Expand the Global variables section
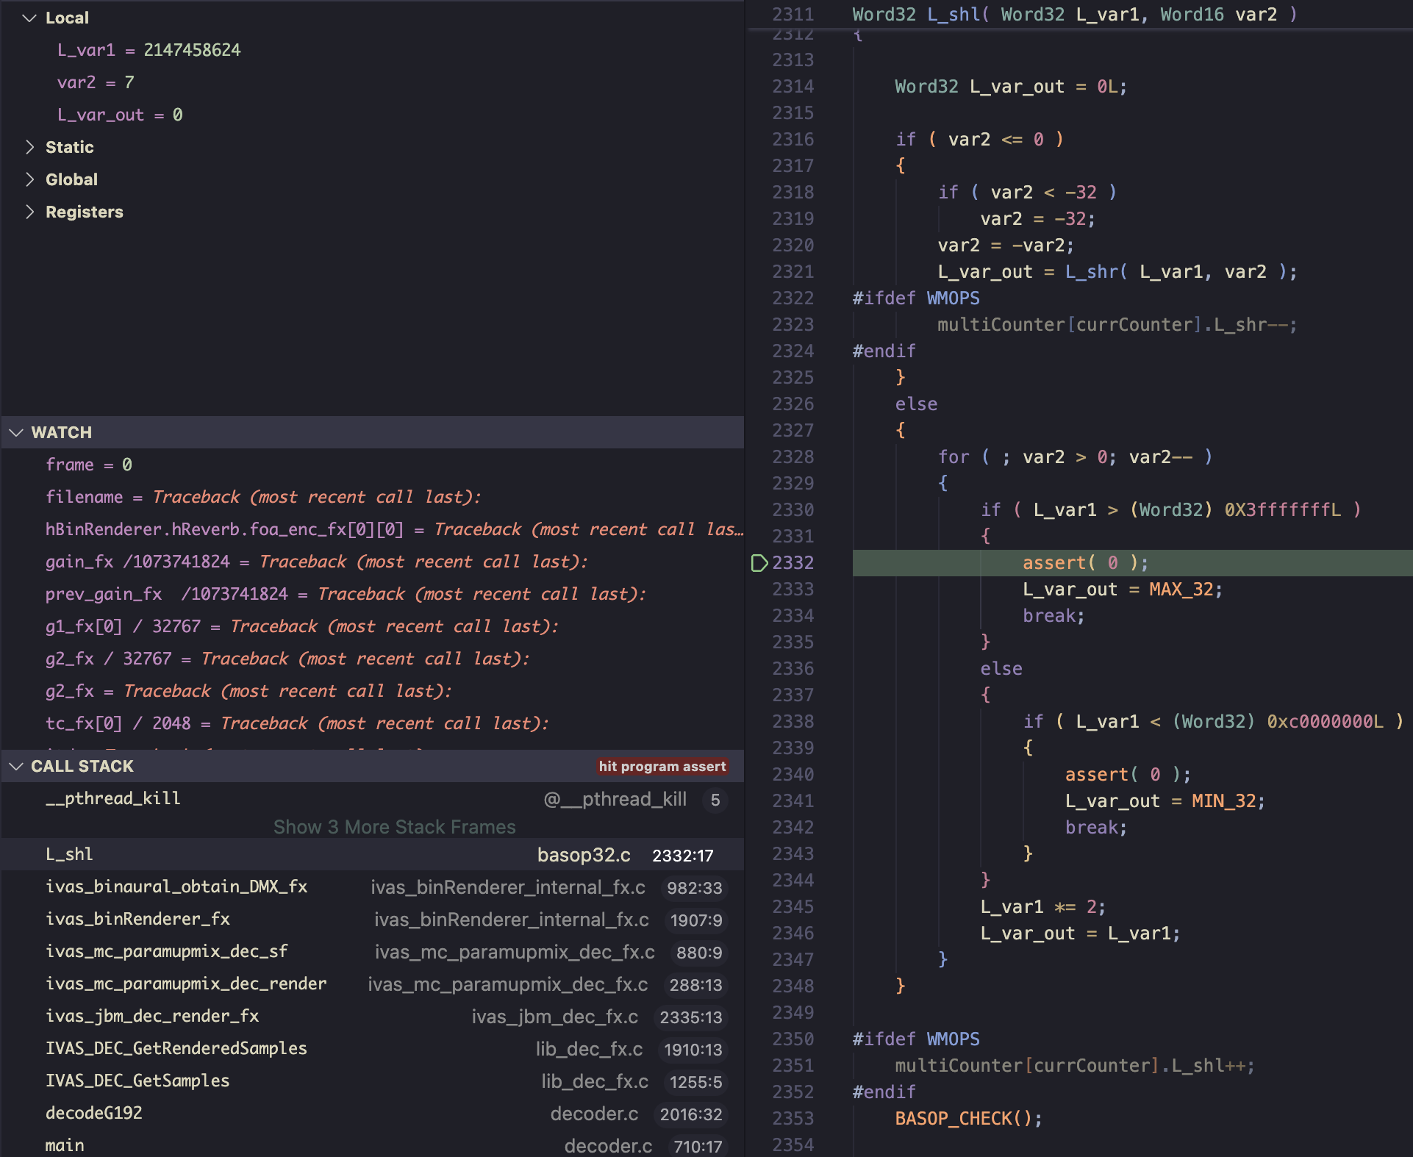 29,179
